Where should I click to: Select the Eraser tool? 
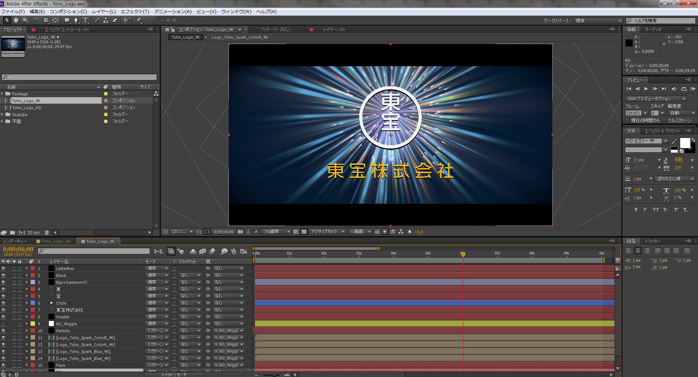pos(115,20)
